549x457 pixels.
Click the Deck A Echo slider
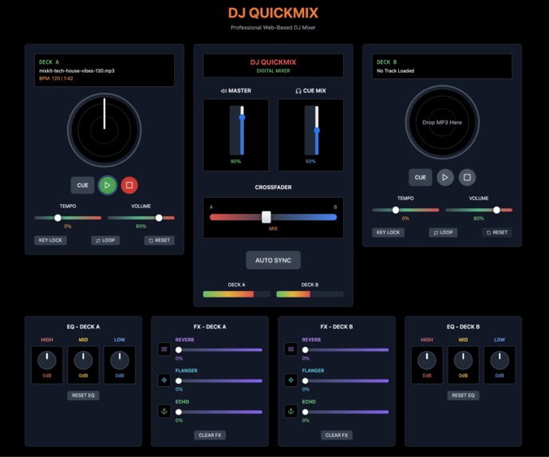(x=219, y=412)
